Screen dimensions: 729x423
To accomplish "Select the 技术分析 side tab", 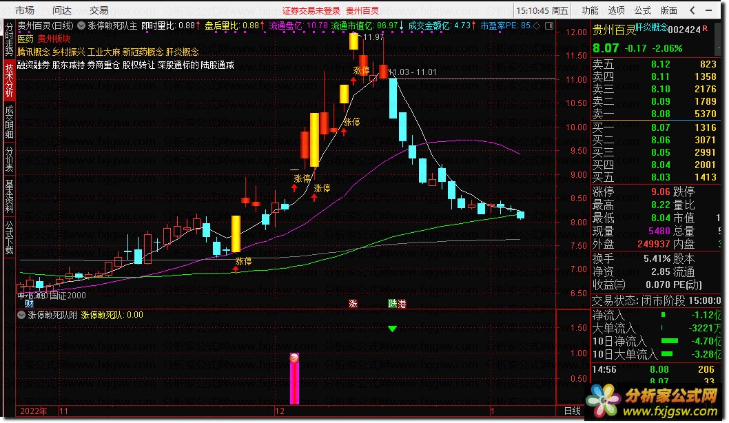I will [9, 81].
